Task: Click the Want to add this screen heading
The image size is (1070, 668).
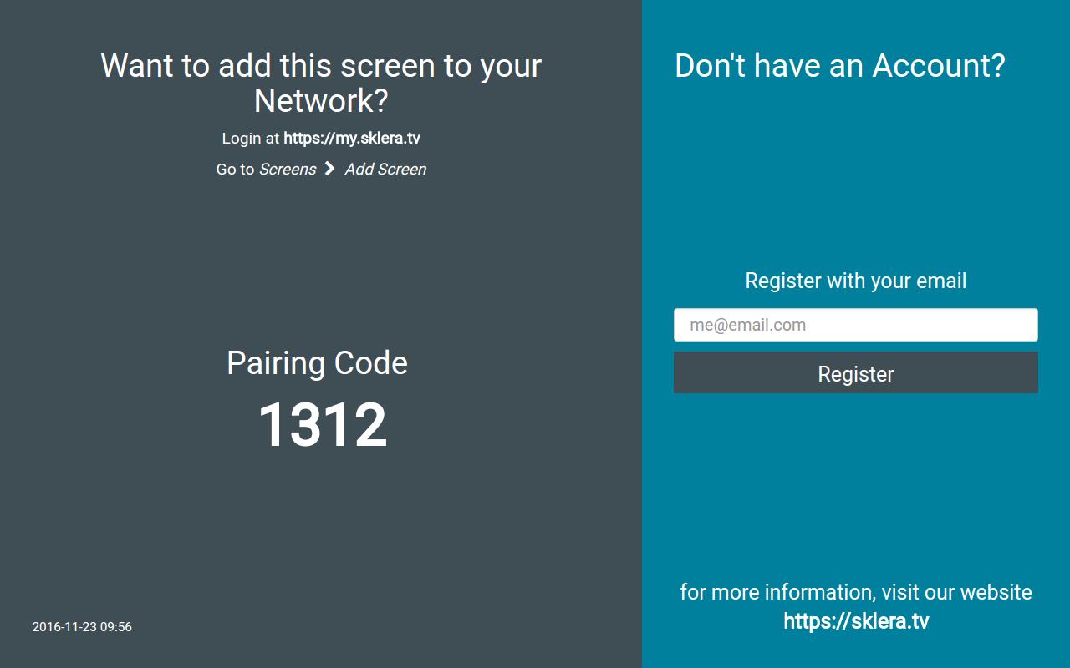Action: pyautogui.click(x=321, y=83)
